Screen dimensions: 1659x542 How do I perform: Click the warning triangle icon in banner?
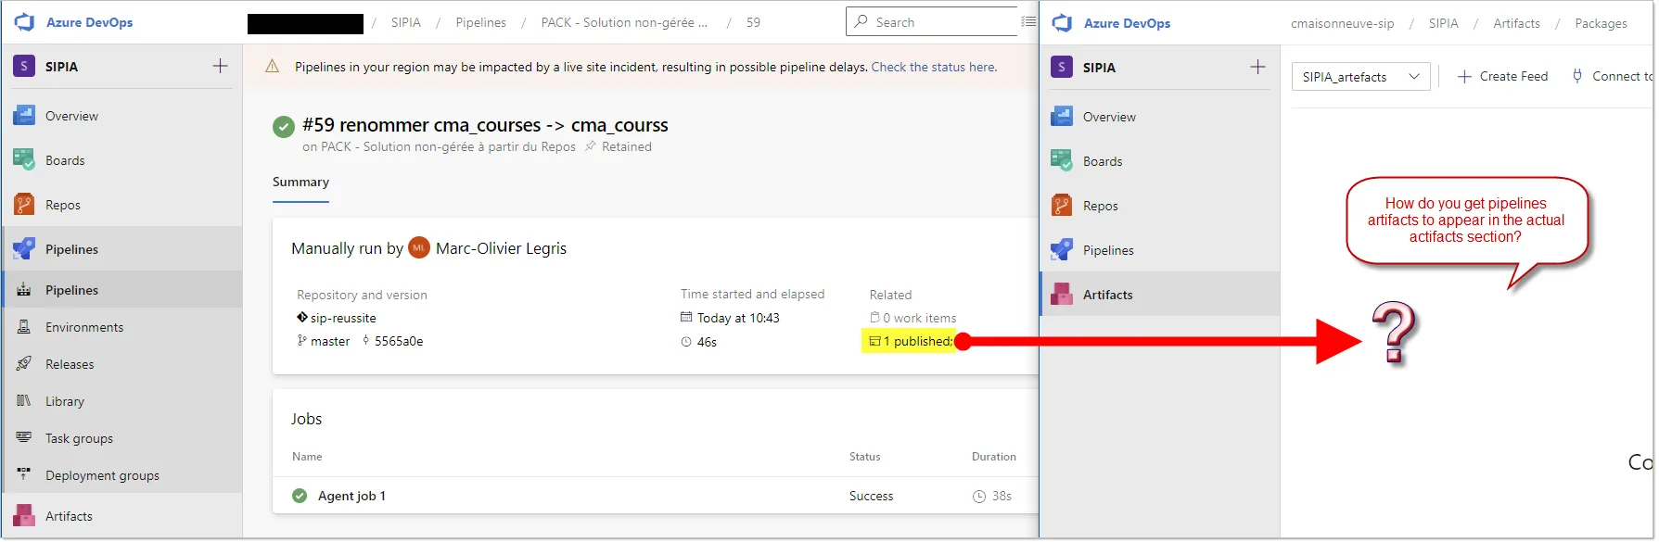(272, 67)
